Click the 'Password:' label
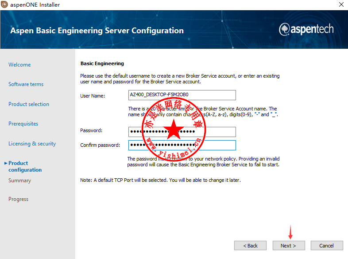Screen dimensions: 348x259 point(91,130)
